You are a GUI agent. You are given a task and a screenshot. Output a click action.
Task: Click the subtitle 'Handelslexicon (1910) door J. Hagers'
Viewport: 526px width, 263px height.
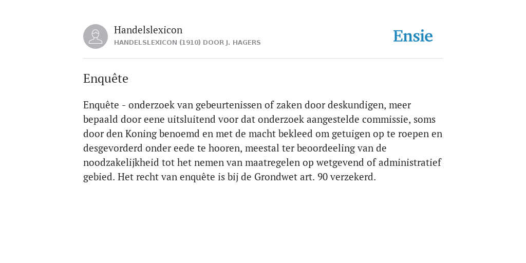187,43
